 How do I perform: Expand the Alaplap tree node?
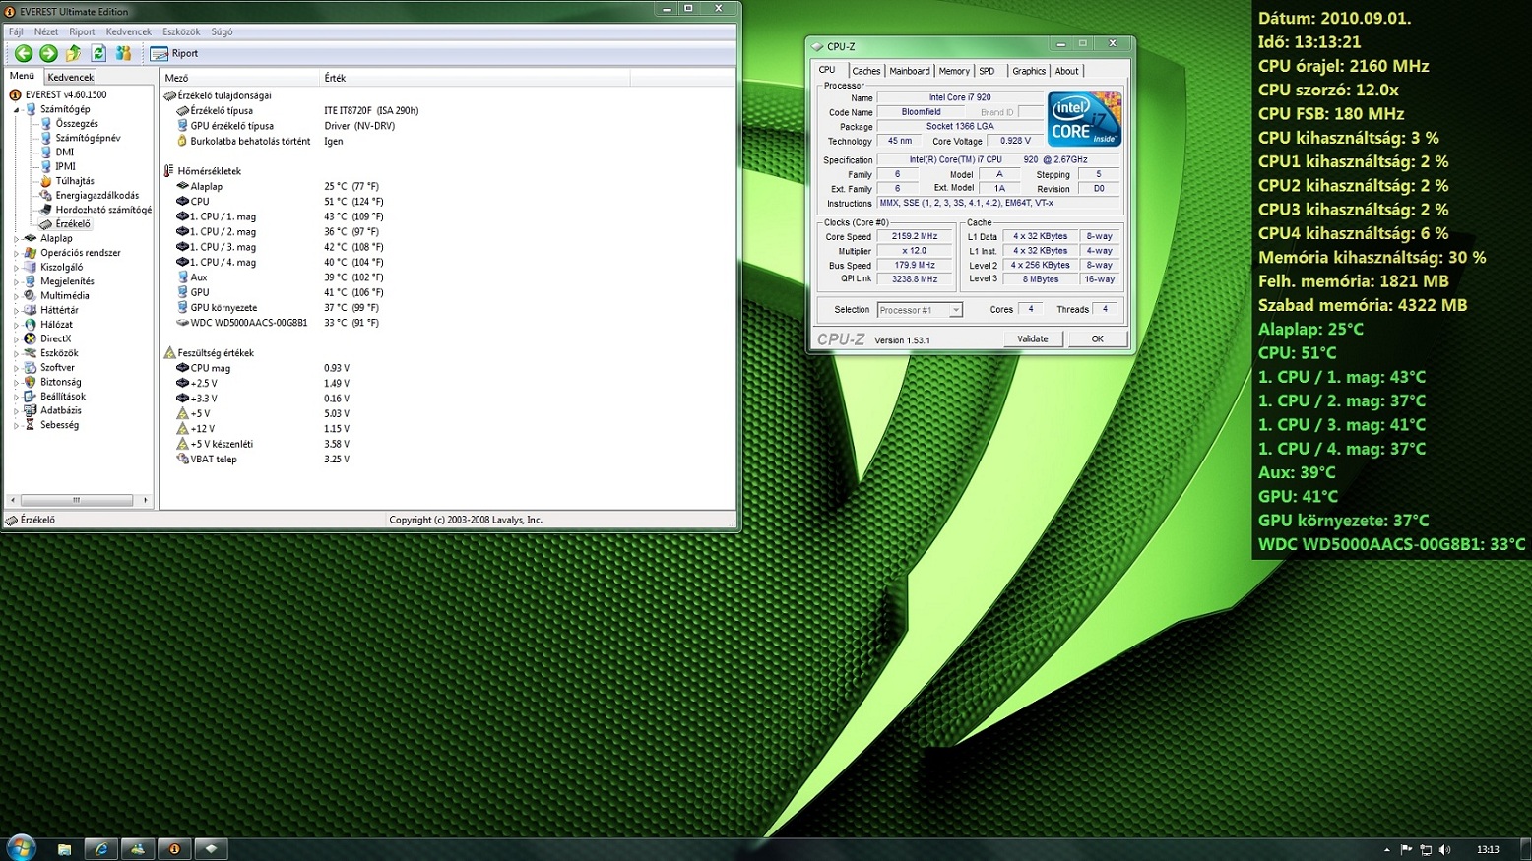pos(17,239)
